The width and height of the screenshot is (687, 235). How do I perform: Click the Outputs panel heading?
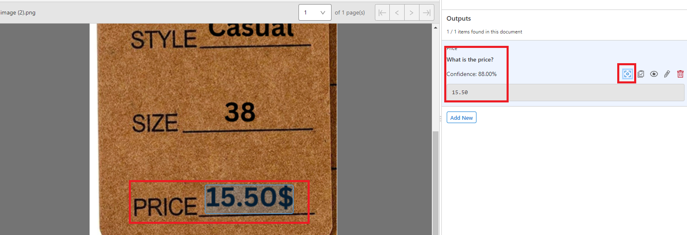coord(458,19)
